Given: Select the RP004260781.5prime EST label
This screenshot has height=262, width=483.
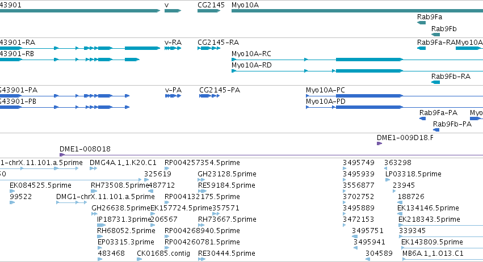Looking at the screenshot, I should point(203,243).
